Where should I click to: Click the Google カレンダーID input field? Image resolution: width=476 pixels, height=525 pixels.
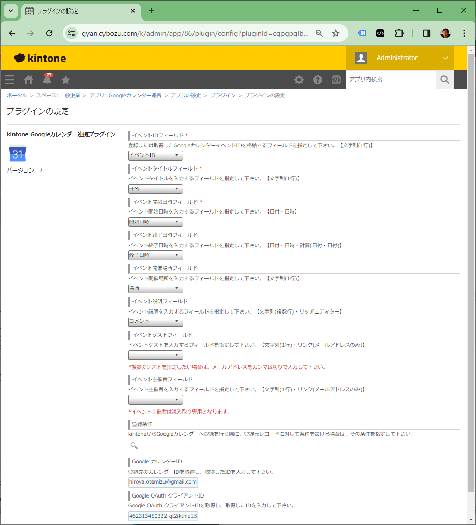(x=163, y=482)
